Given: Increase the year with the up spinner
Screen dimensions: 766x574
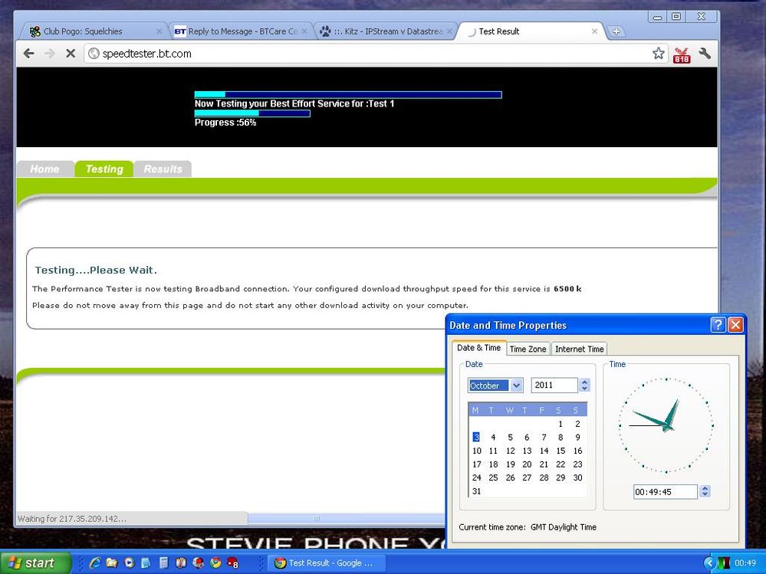Looking at the screenshot, I should click(x=585, y=382).
